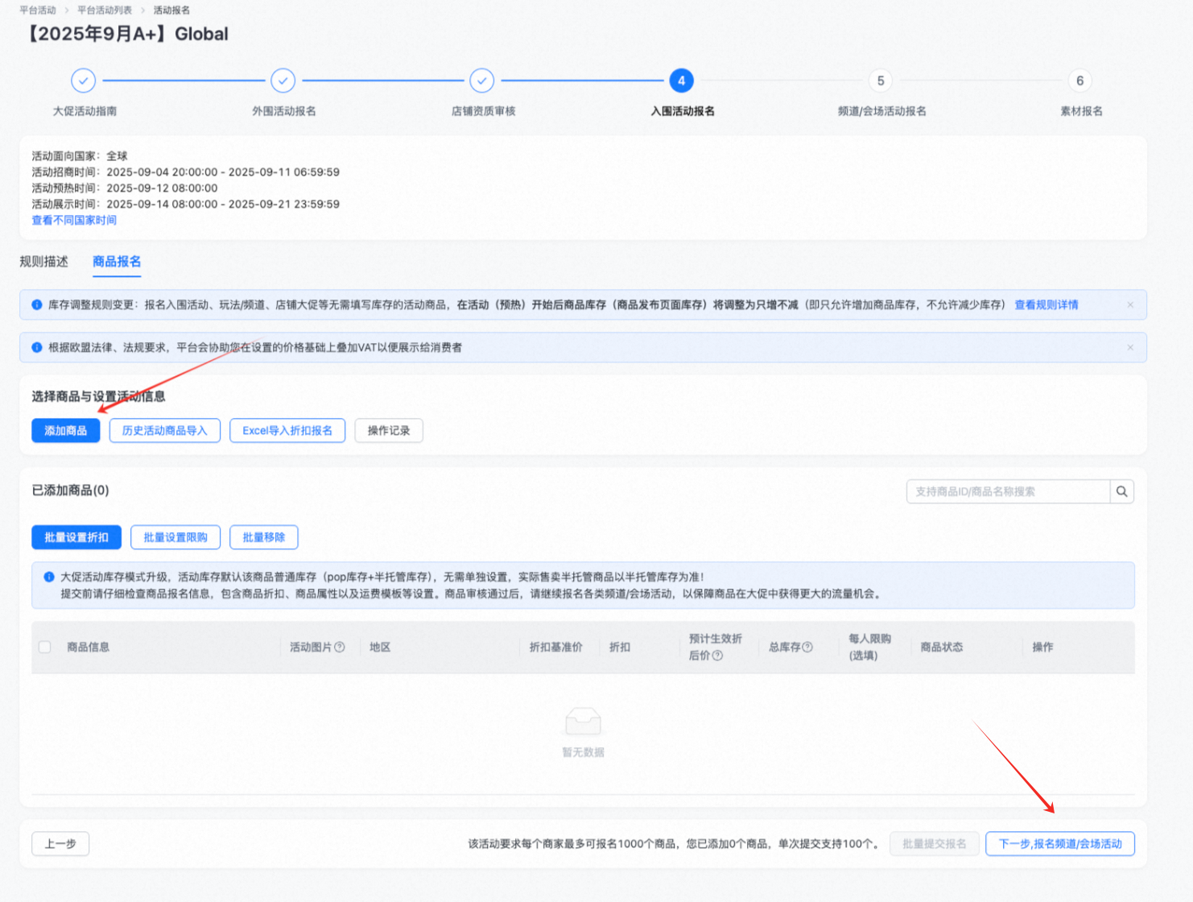Open 查看规则详情 link in notice
Screen dimensions: 1193x902
(1046, 305)
